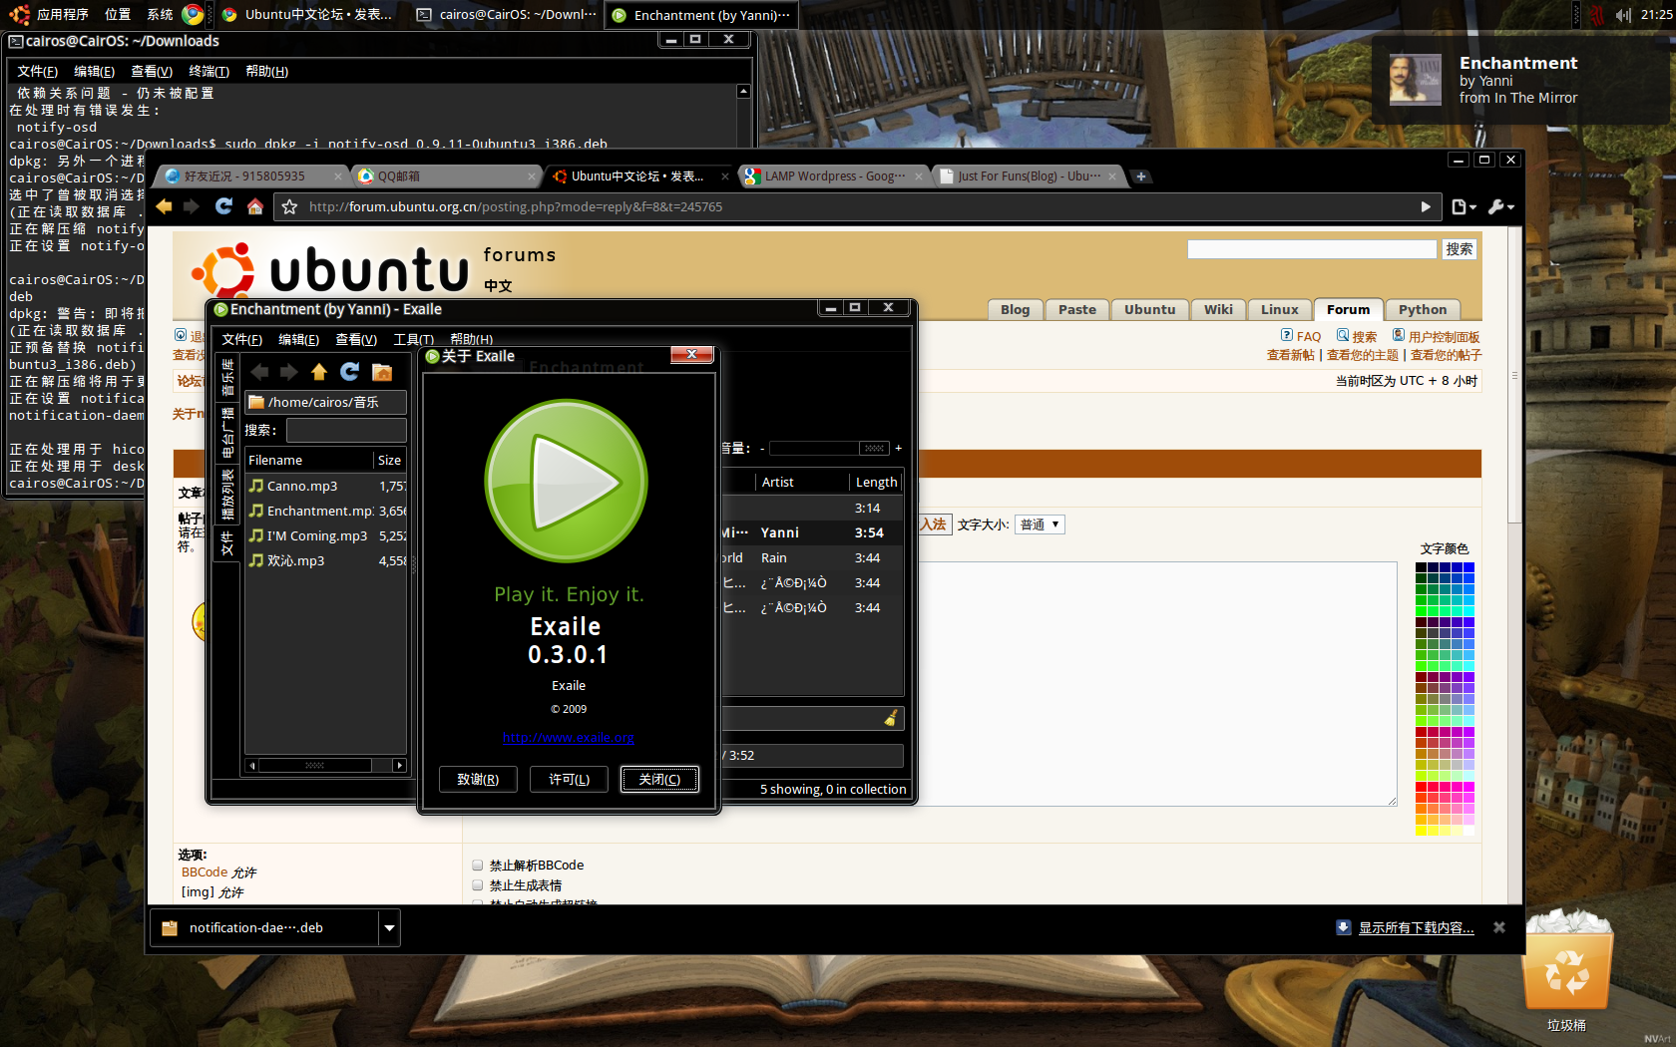The height and width of the screenshot is (1047, 1676).
Task: Enable 禁止解析BBCode checkbox
Action: coord(478,866)
